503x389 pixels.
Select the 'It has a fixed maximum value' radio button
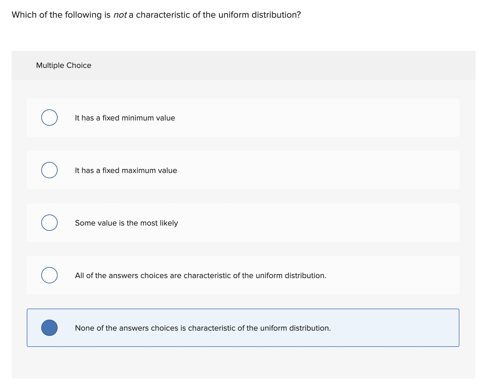49,170
